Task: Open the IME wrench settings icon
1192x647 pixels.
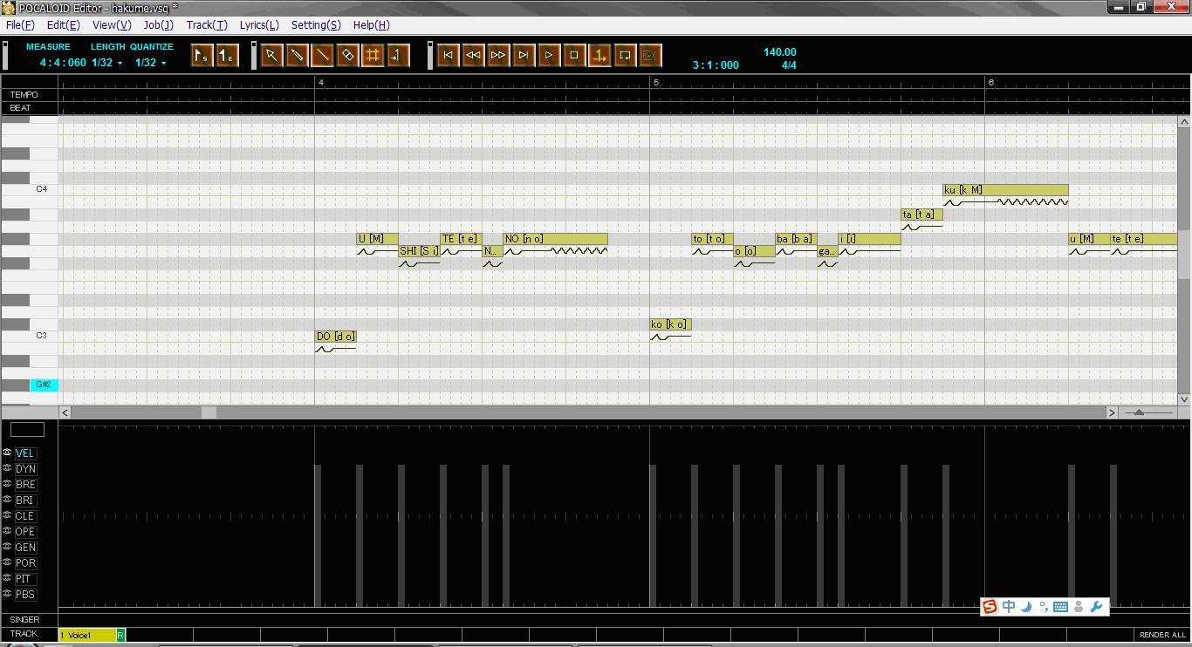Action: point(1097,607)
